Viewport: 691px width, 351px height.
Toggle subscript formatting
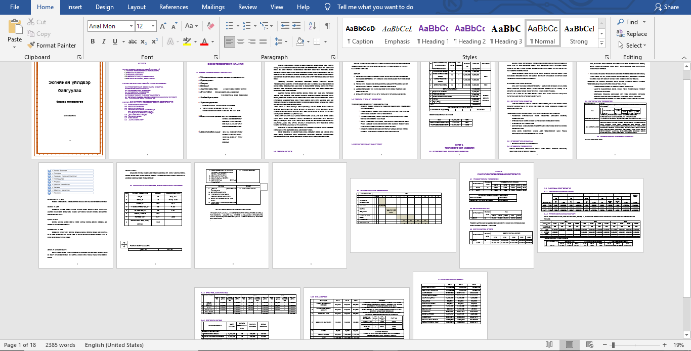click(144, 41)
